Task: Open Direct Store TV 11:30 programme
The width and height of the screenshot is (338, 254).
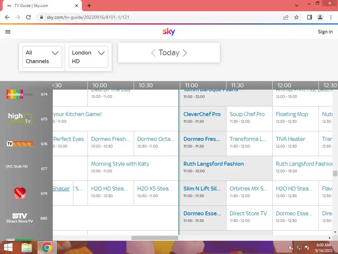Action: 249,218
